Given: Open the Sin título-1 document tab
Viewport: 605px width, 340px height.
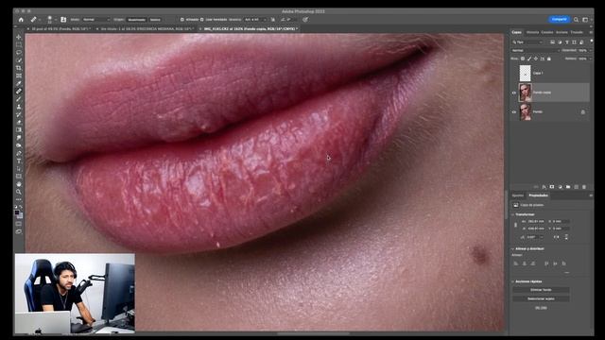Looking at the screenshot, I should point(147,29).
